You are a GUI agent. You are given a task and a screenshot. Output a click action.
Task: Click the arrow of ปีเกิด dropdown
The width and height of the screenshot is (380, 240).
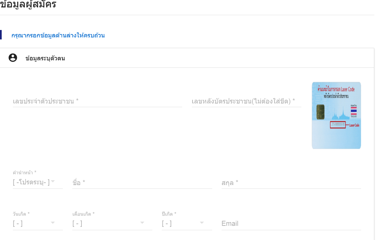(x=202, y=222)
